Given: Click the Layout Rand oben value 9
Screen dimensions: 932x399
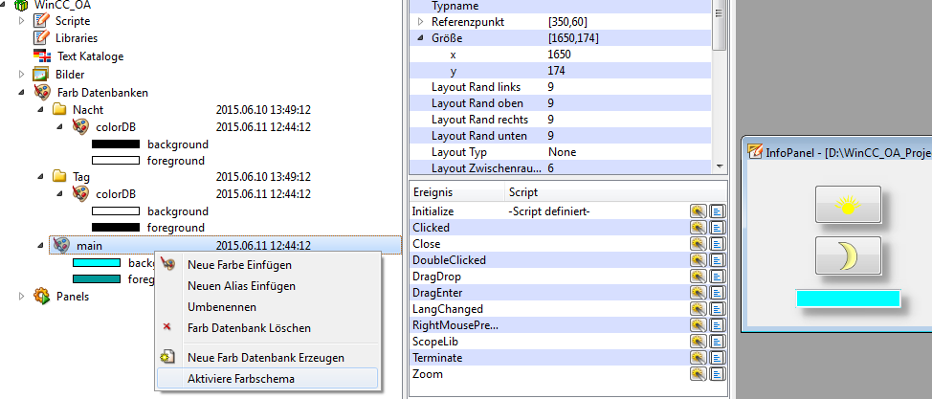Looking at the screenshot, I should (551, 103).
